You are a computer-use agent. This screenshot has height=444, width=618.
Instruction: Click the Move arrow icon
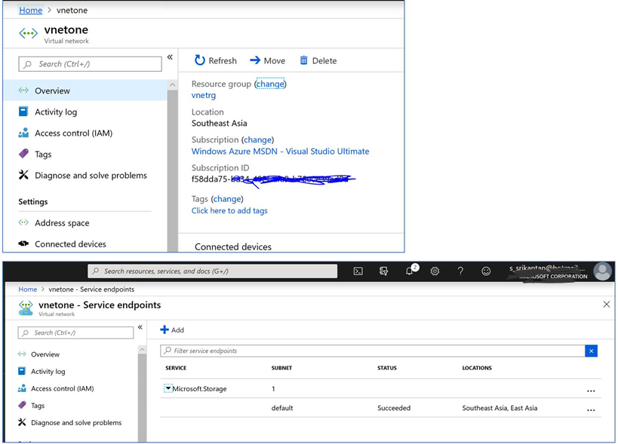[x=255, y=60]
